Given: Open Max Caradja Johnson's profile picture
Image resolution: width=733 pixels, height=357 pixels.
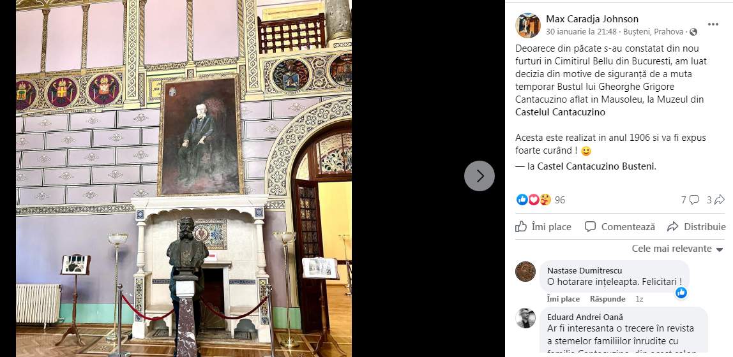Looking at the screenshot, I should 528,25.
